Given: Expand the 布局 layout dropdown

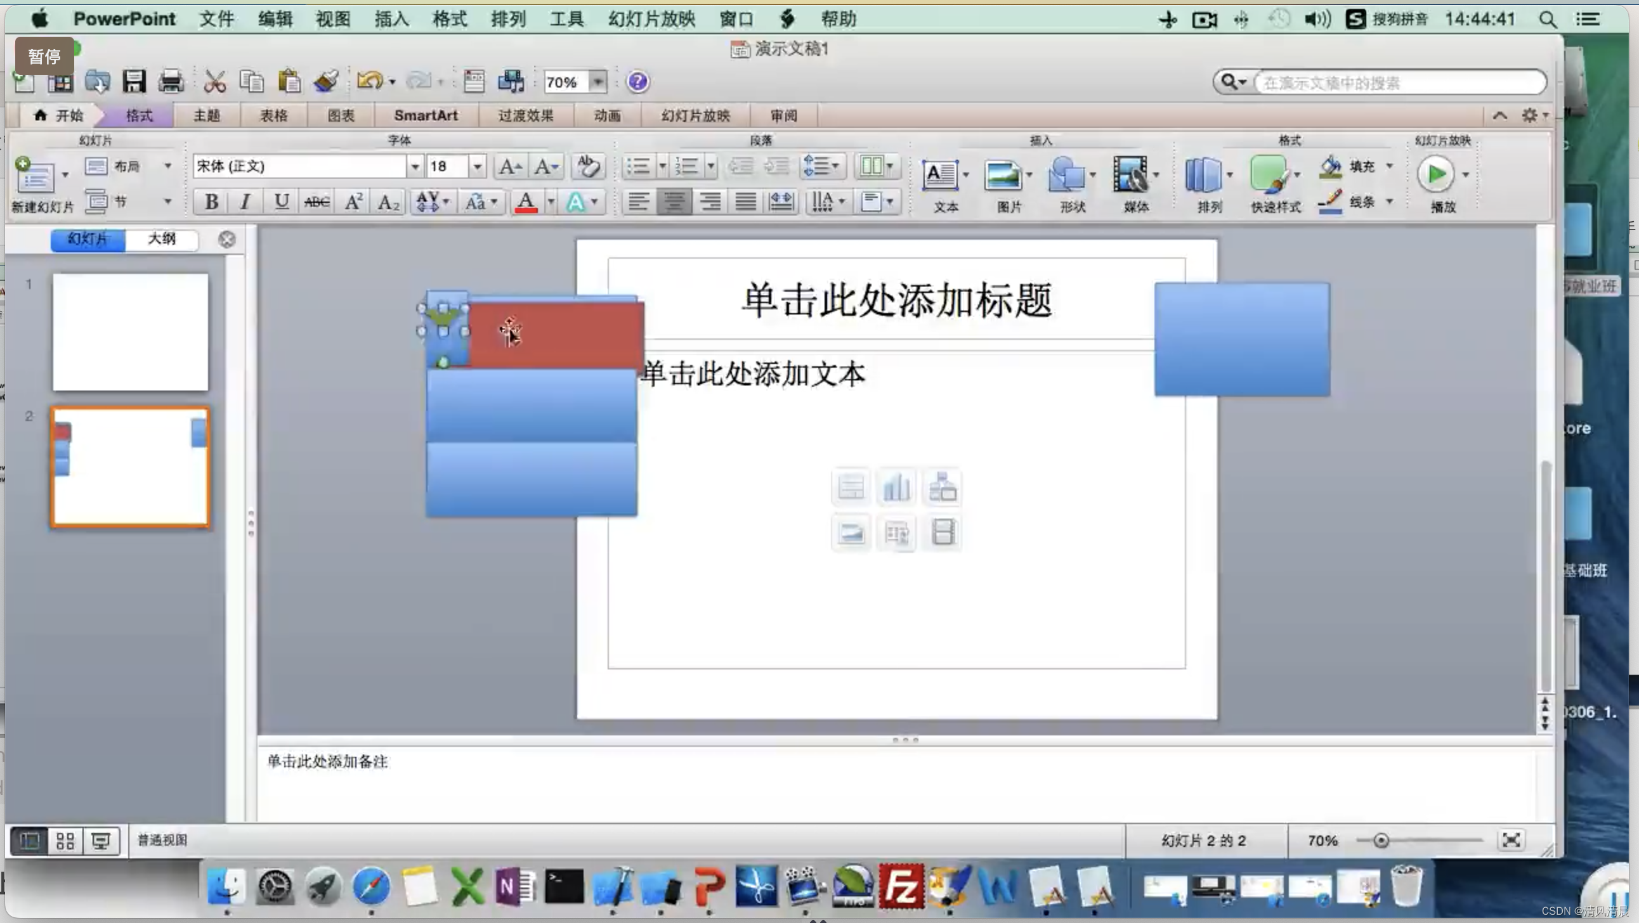Looking at the screenshot, I should pos(167,166).
